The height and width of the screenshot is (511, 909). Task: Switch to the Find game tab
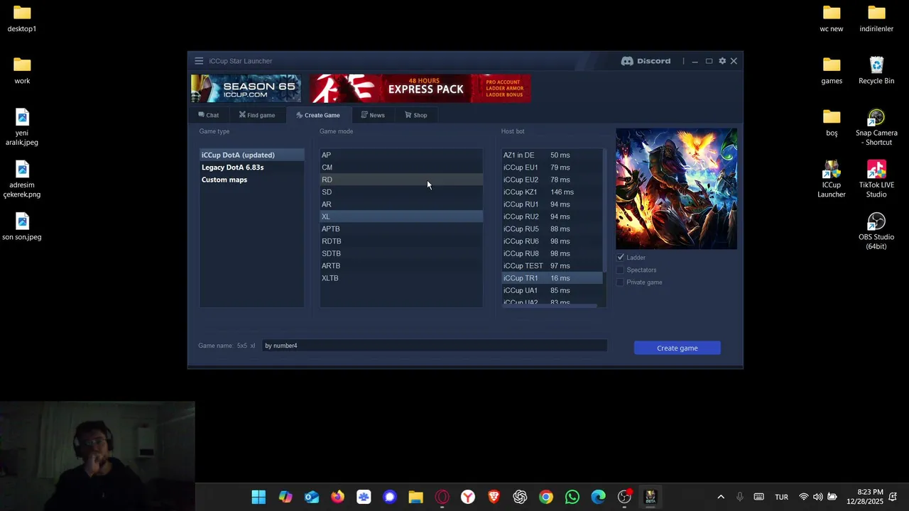257,115
